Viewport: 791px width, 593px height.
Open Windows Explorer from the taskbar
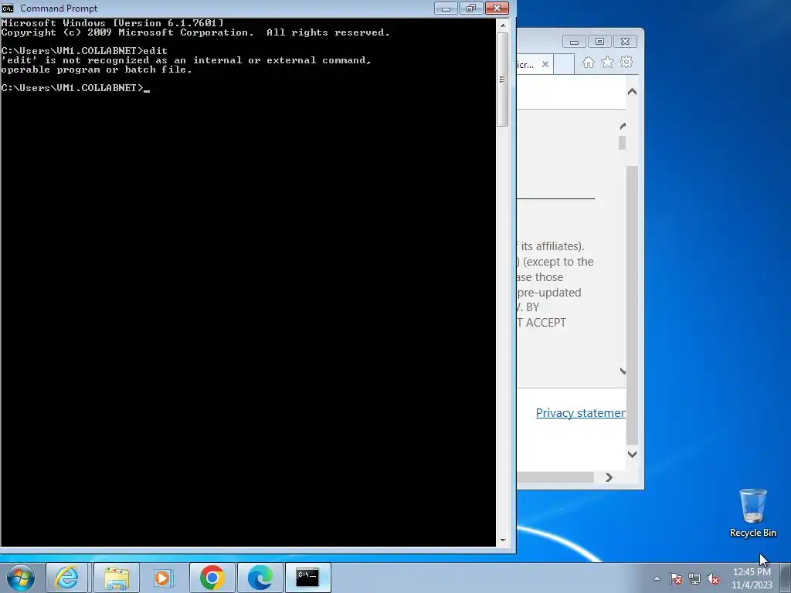[116, 578]
